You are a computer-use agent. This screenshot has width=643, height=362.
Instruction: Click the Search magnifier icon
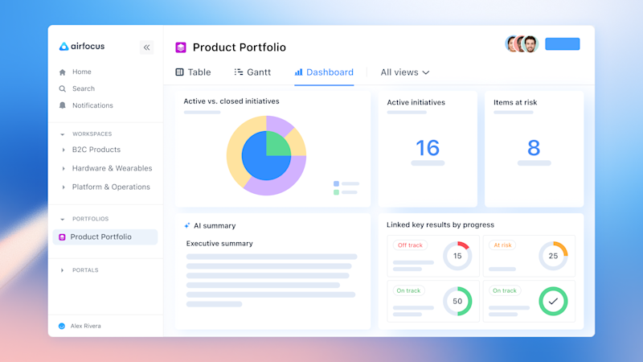(x=63, y=88)
